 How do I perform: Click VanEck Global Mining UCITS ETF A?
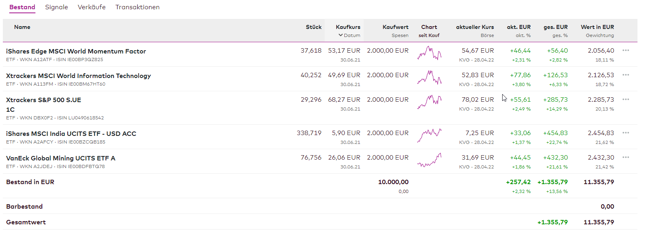click(61, 158)
